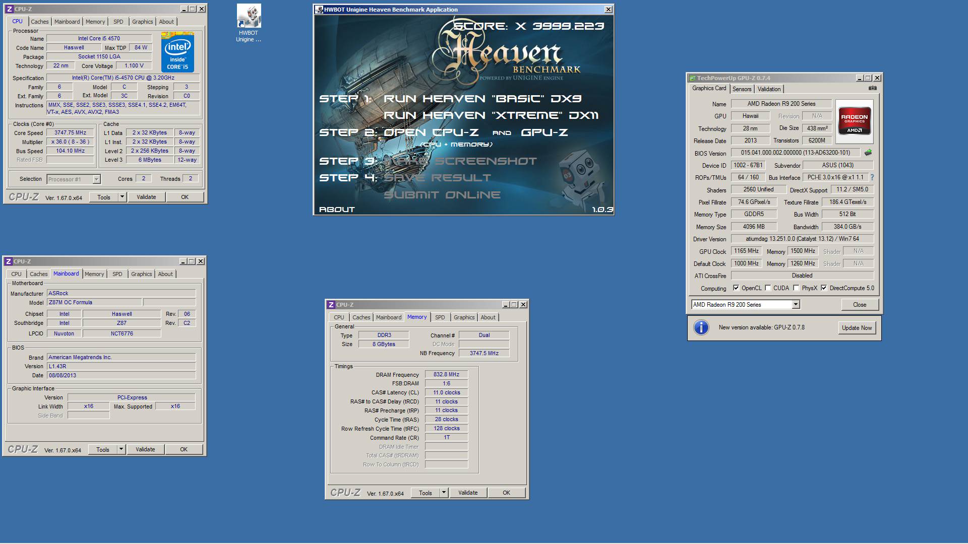The height and width of the screenshot is (544, 968).
Task: Click the Z icon of CPU-Z Mainboard window
Action: pos(8,261)
